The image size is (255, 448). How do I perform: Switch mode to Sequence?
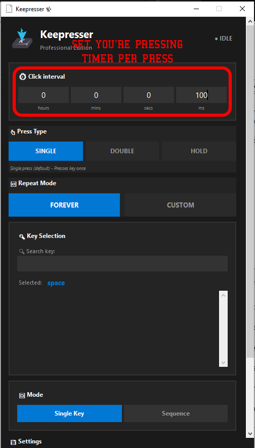[176, 413]
